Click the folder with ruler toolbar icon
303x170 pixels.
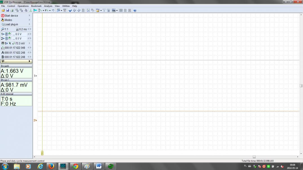point(98,10)
